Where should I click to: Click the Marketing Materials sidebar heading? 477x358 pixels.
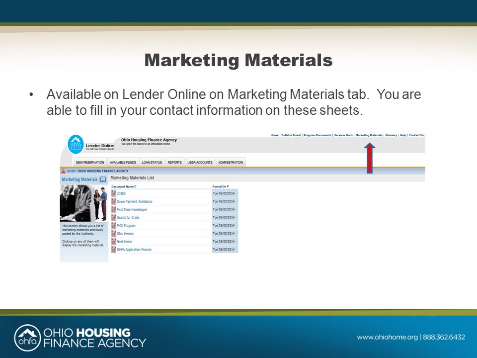[79, 179]
